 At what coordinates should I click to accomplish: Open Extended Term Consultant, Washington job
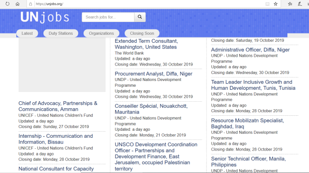pyautogui.click(x=147, y=44)
